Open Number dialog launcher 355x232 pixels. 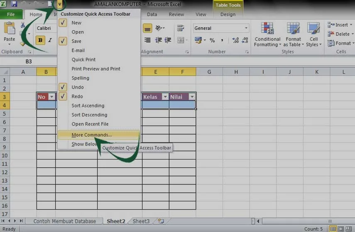[247, 52]
